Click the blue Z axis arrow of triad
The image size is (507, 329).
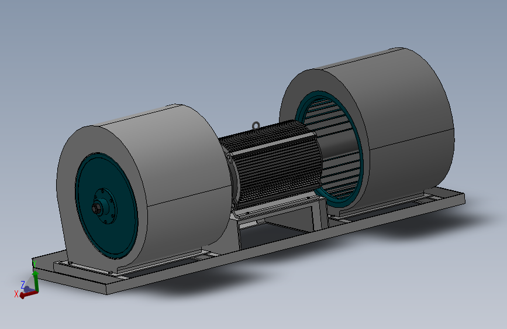[x=28, y=289]
